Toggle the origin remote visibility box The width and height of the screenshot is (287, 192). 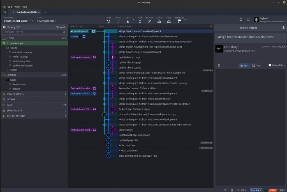(8, 80)
